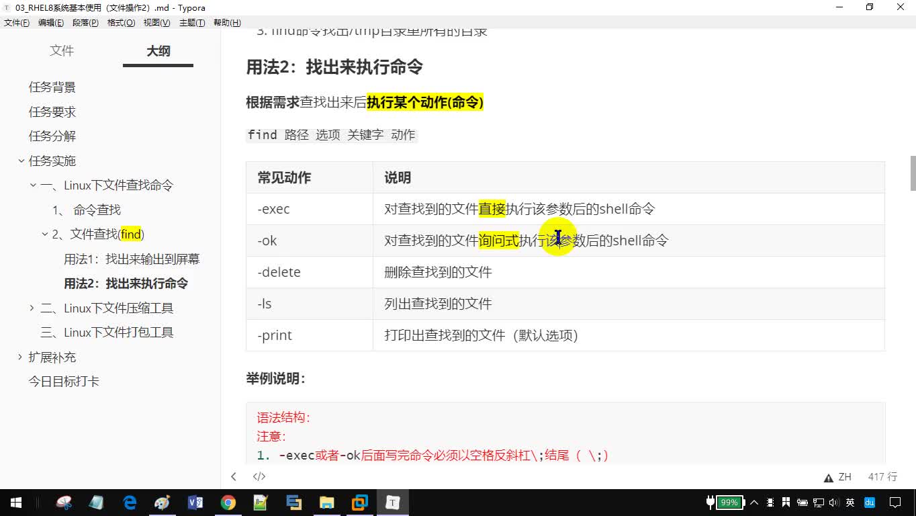Collapse 2、文件查找(find) outline node

tap(45, 234)
